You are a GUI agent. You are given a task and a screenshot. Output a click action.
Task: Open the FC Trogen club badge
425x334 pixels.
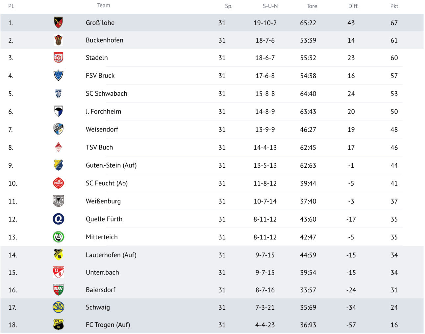[58, 325]
